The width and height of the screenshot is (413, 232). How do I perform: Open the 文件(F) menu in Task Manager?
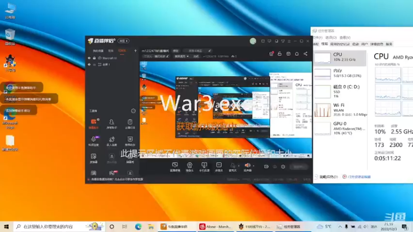[317, 38]
